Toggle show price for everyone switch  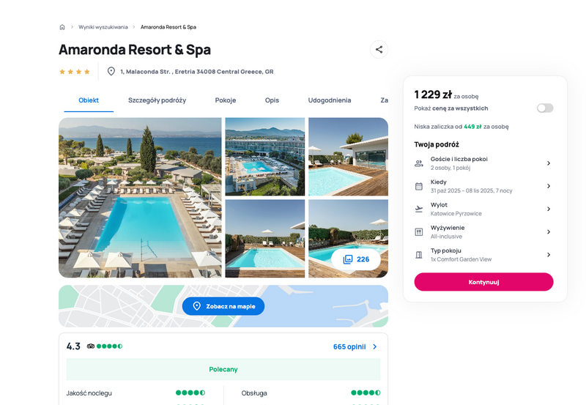coord(545,108)
